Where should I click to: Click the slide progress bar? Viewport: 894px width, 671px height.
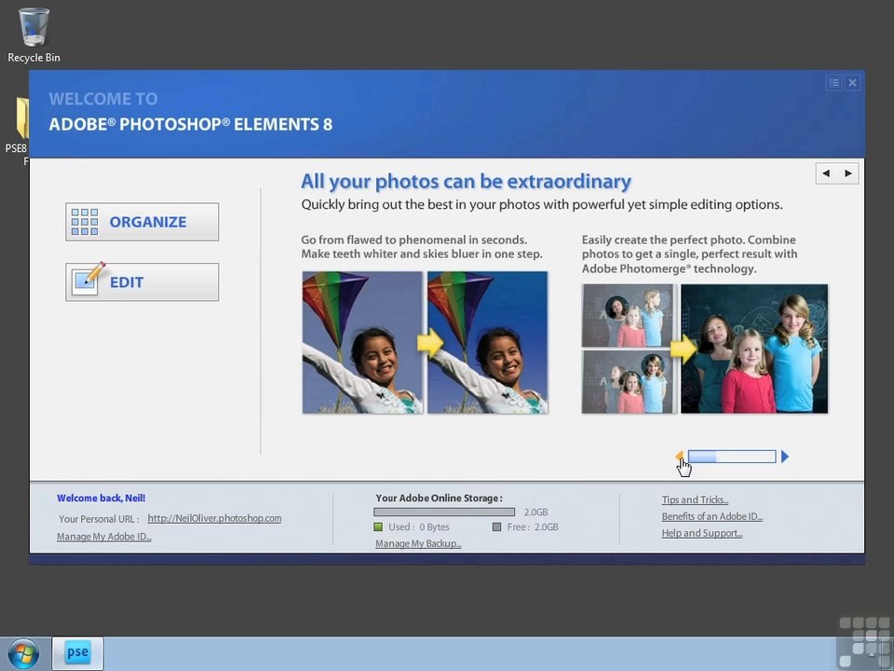[x=732, y=457]
